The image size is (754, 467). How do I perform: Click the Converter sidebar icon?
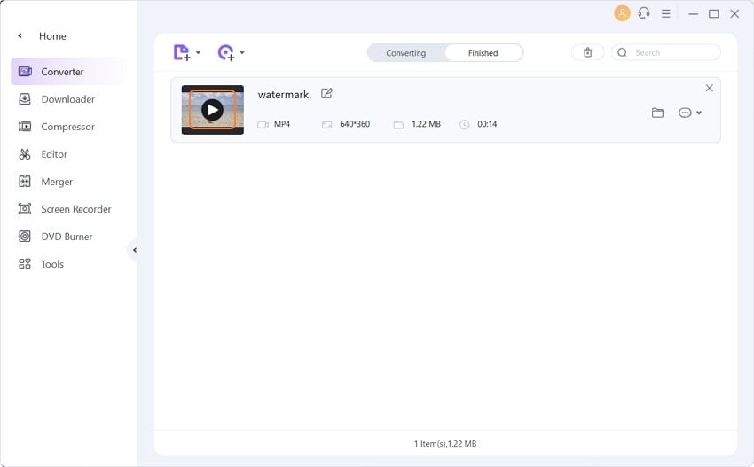25,72
